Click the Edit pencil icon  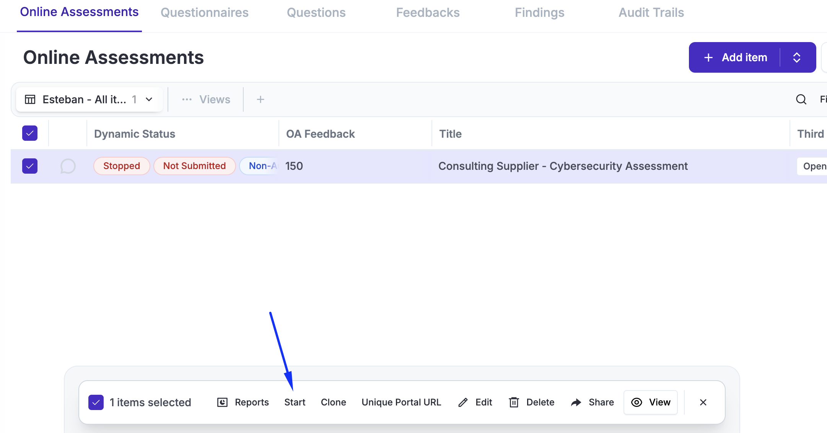pos(463,402)
